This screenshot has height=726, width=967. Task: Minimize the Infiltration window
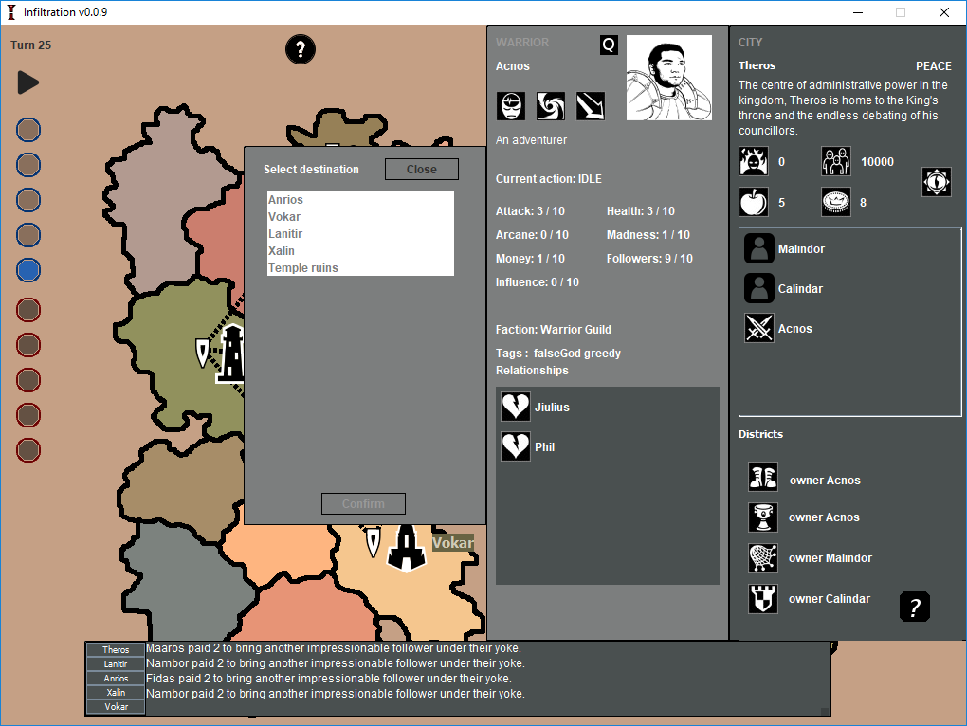859,12
